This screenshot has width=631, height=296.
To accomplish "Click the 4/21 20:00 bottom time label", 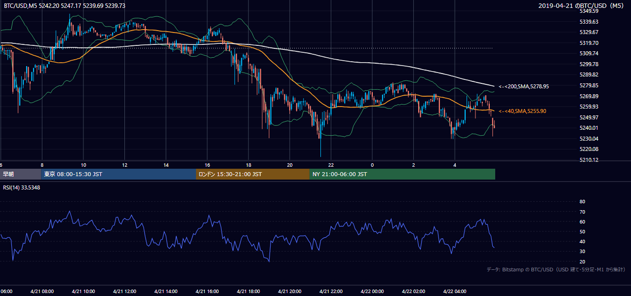I will 290,292.
